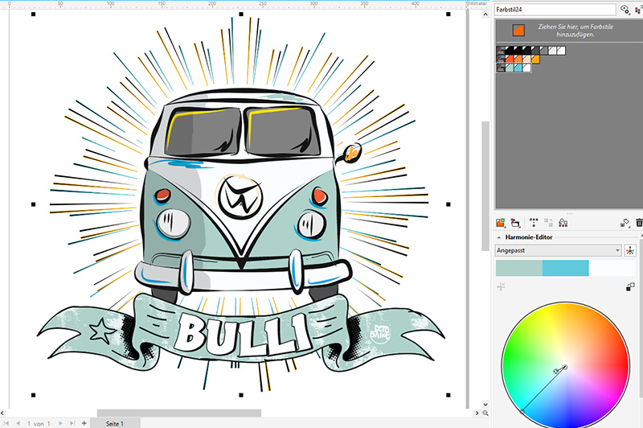Screen dimensions: 643x428
Task: Select the yellow-orange harmony swatch
Action: tap(535, 59)
